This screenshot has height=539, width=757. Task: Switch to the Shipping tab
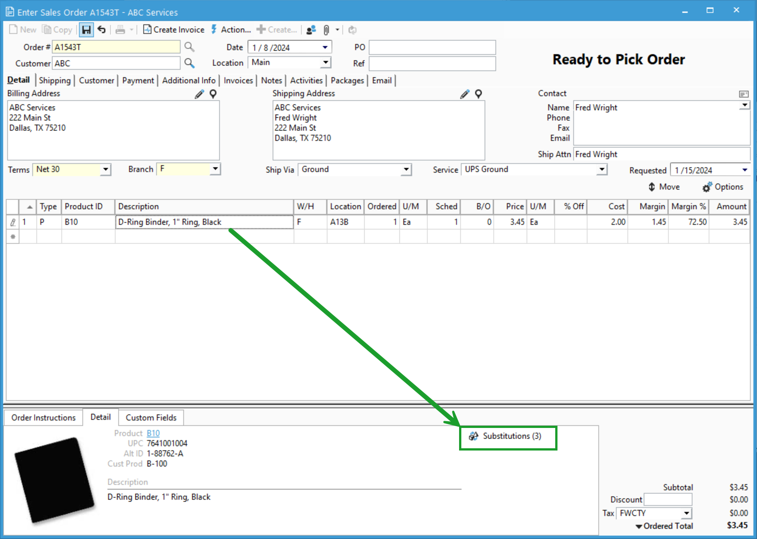[55, 80]
